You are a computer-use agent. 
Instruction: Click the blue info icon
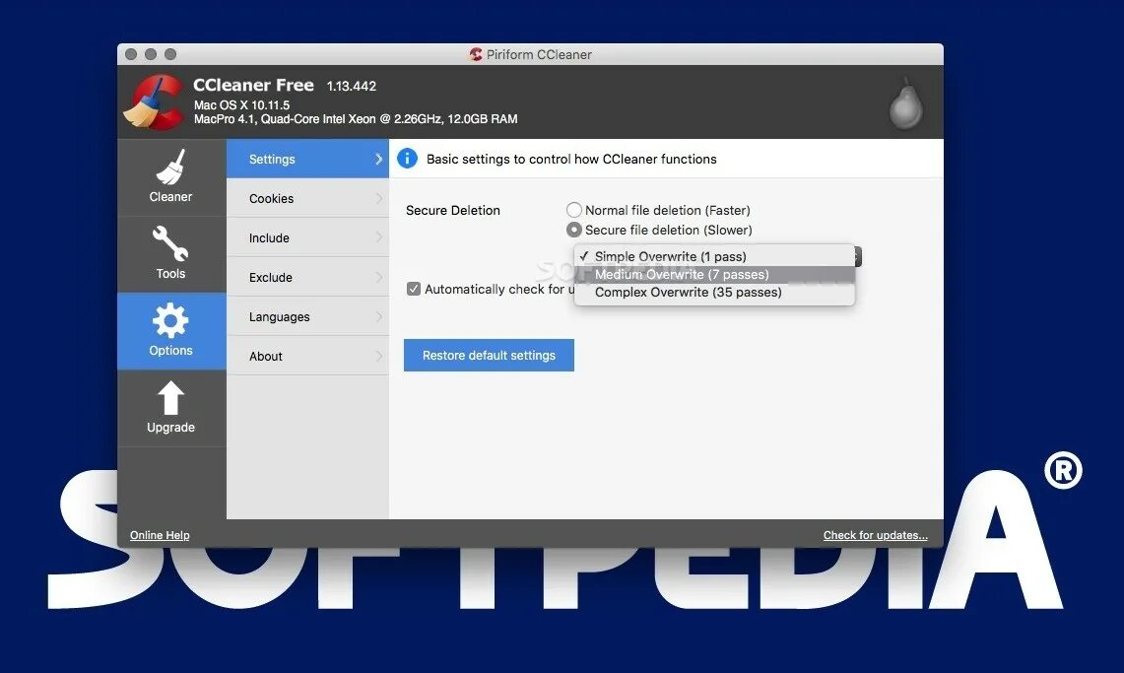(x=407, y=159)
